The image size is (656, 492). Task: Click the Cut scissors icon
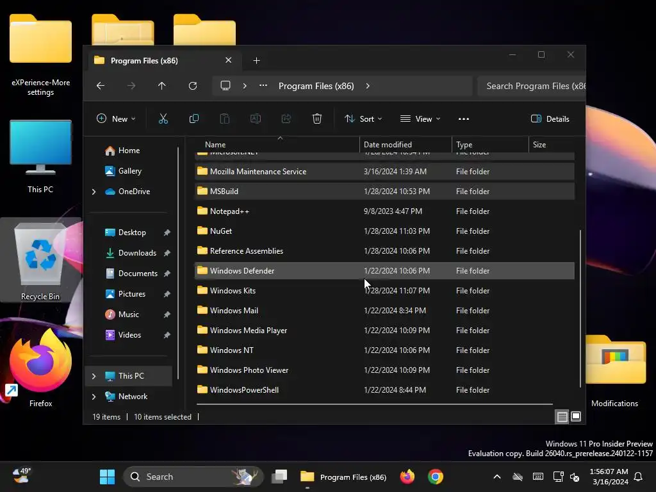point(163,119)
